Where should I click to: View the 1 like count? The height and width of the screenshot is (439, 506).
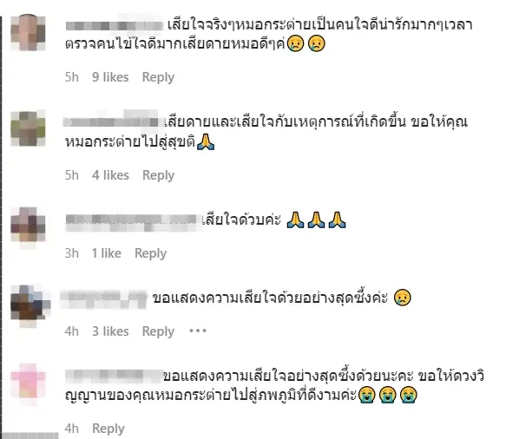[x=107, y=253]
